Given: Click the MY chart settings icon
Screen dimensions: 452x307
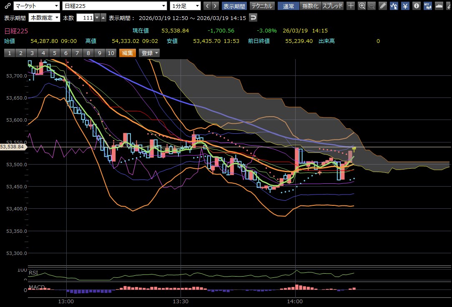Looking at the screenshot, I should pos(427,6).
